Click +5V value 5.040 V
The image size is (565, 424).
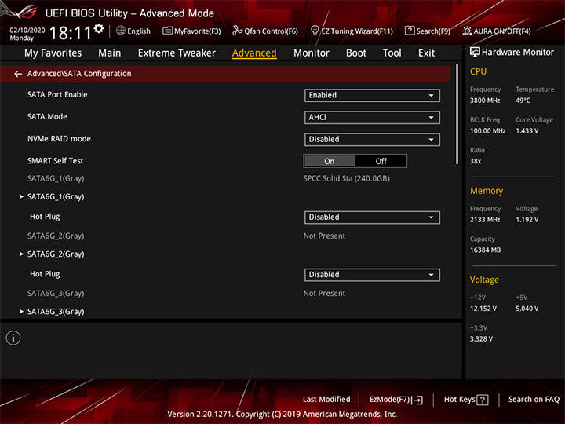pyautogui.click(x=527, y=309)
